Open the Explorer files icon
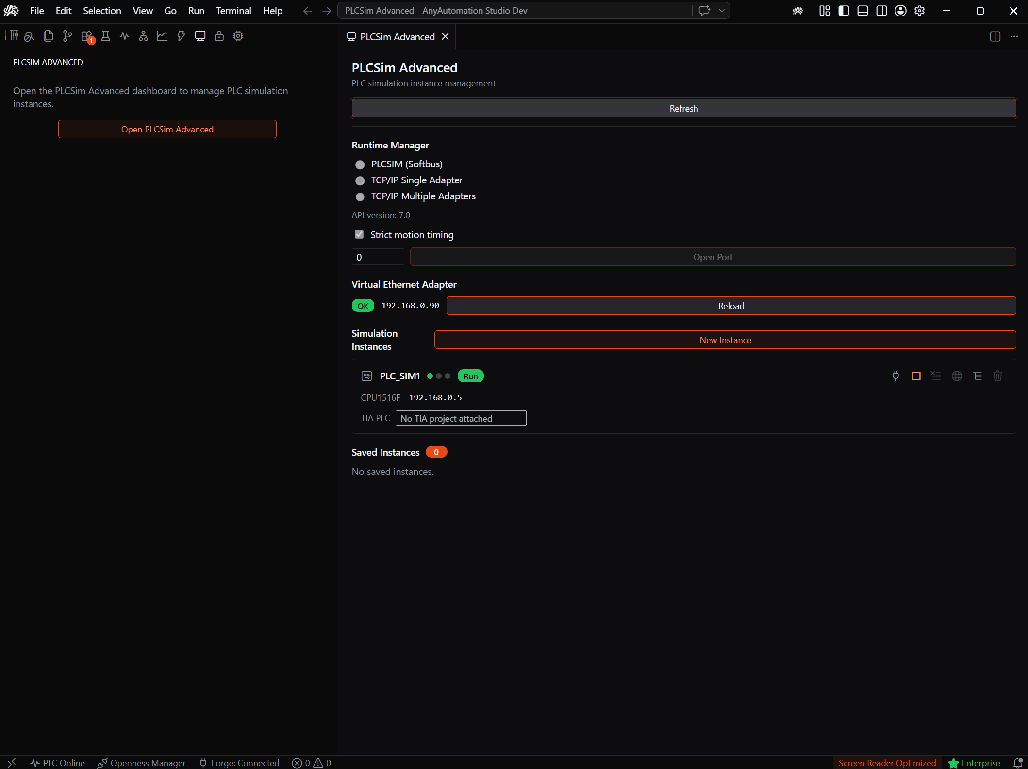1028x769 pixels. (48, 36)
